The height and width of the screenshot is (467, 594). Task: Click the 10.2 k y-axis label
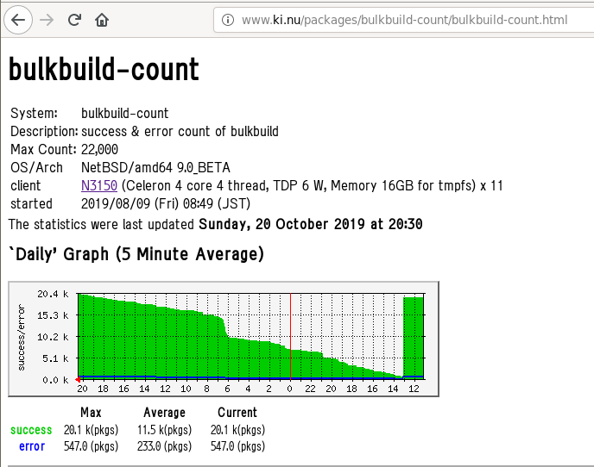click(53, 337)
